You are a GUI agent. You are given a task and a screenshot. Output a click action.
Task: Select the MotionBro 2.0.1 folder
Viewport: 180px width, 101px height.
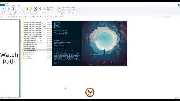pos(28,58)
